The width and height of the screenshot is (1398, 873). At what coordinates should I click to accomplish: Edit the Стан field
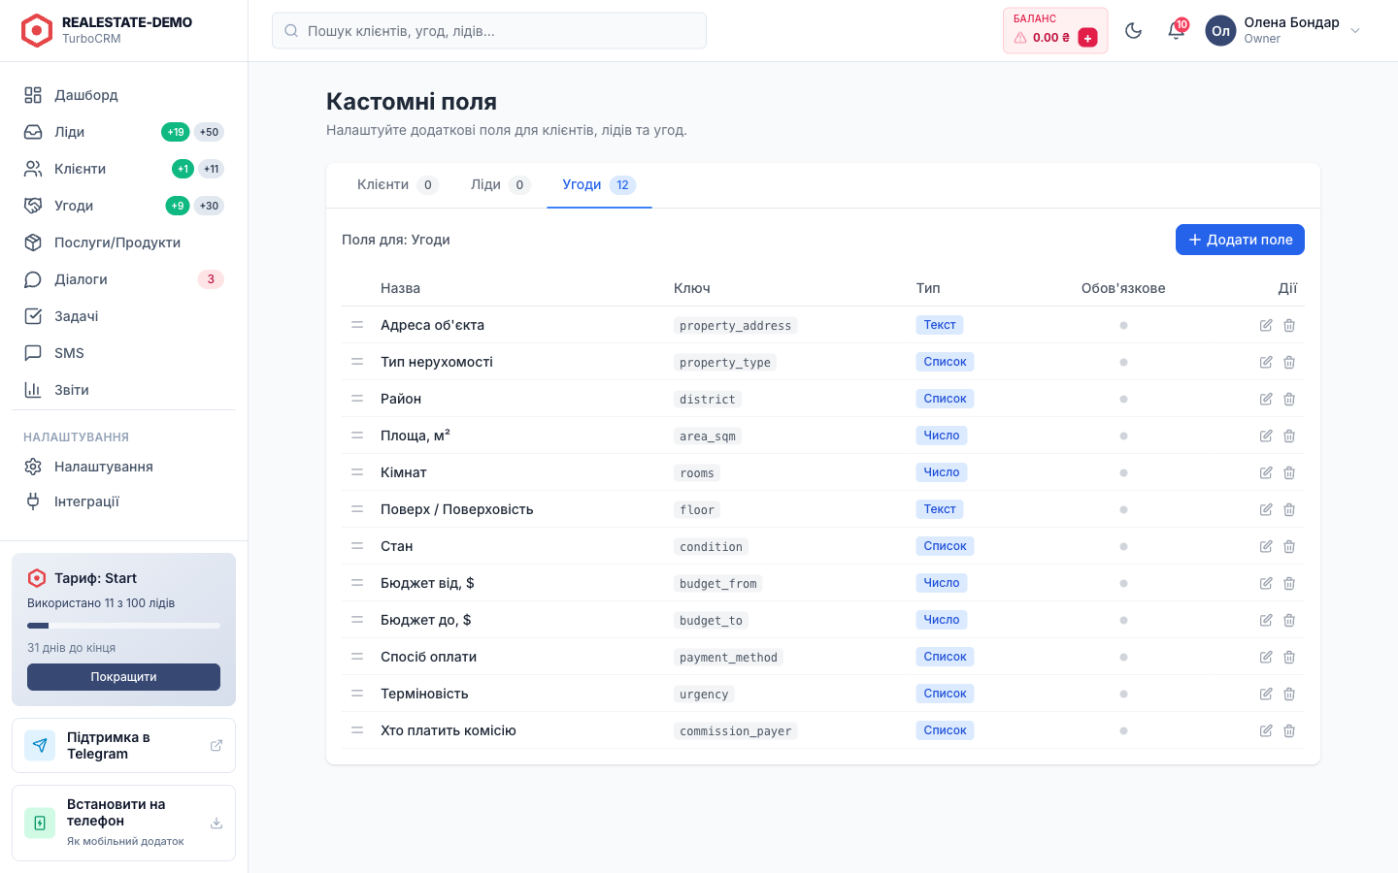point(1266,546)
